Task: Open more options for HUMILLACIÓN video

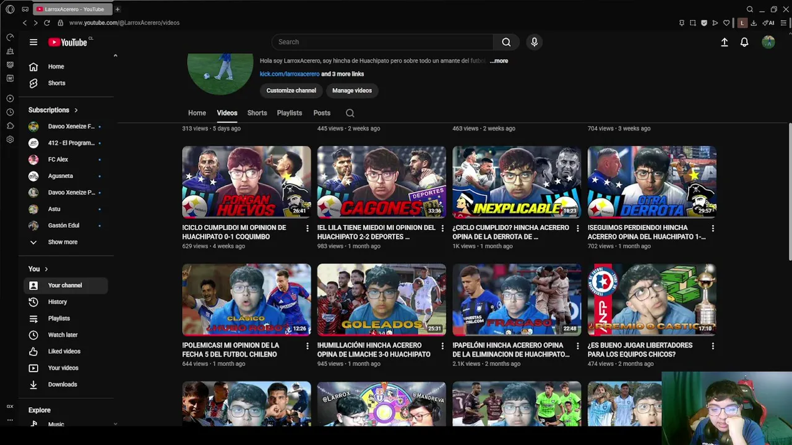Action: tap(442, 346)
